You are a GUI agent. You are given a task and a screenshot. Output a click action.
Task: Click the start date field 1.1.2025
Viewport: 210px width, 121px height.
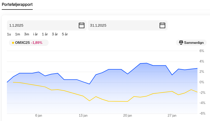click(47, 25)
